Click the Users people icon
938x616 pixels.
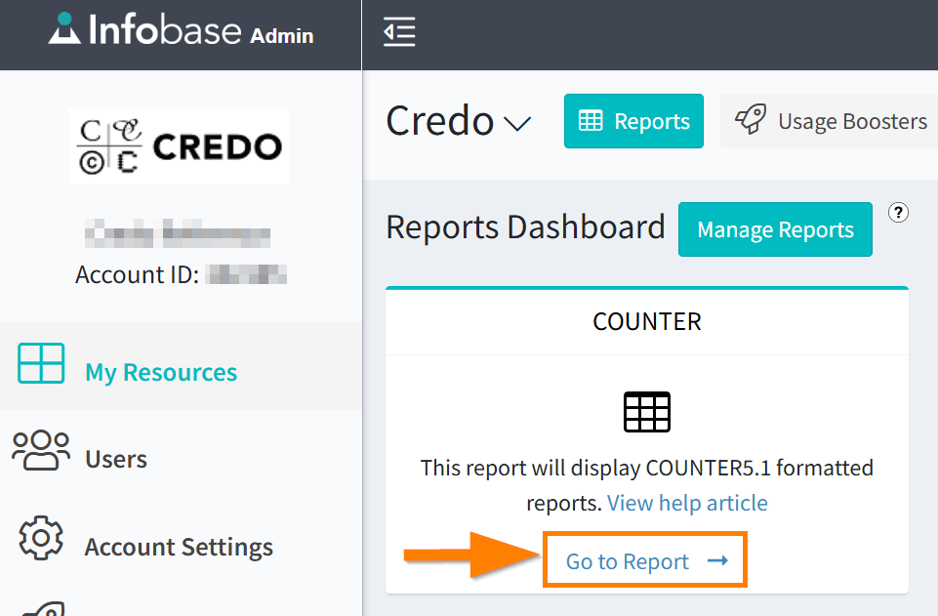pyautogui.click(x=41, y=450)
